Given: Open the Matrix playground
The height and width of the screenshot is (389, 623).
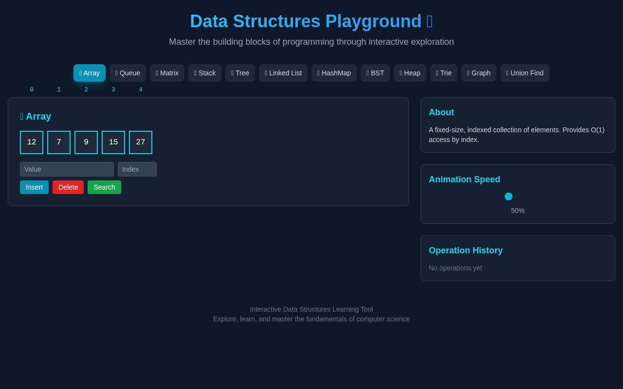Looking at the screenshot, I should [x=167, y=72].
